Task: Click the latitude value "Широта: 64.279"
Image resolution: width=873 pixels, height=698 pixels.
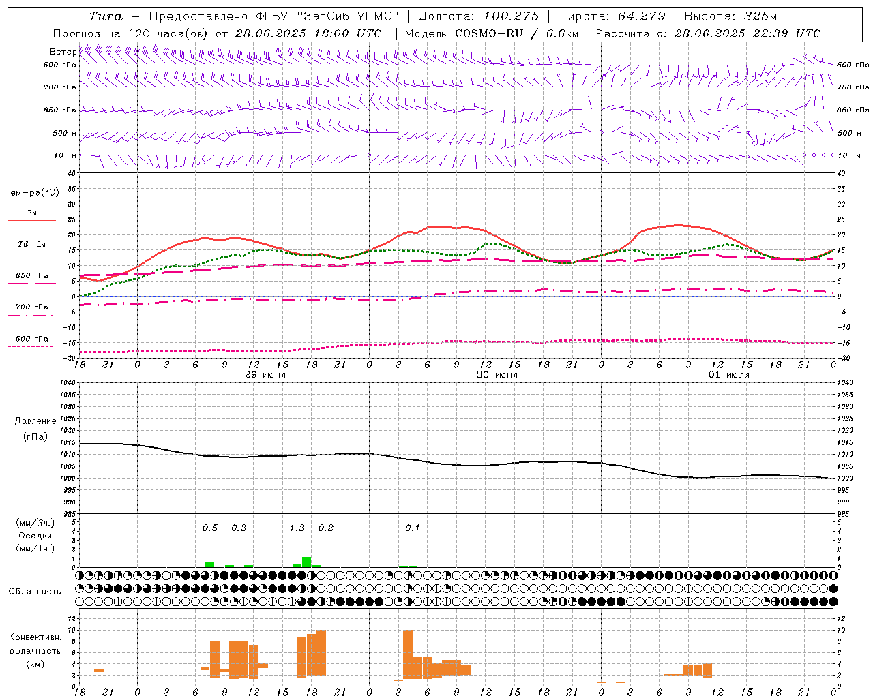Action: 611,16
